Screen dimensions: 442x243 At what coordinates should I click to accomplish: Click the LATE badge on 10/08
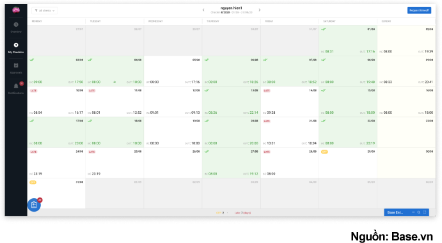(x=33, y=91)
